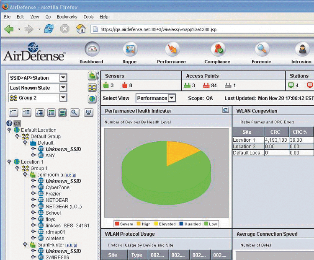314x260 pixels.
Task: Reload the page with refresh icon
Action: tap(49, 29)
